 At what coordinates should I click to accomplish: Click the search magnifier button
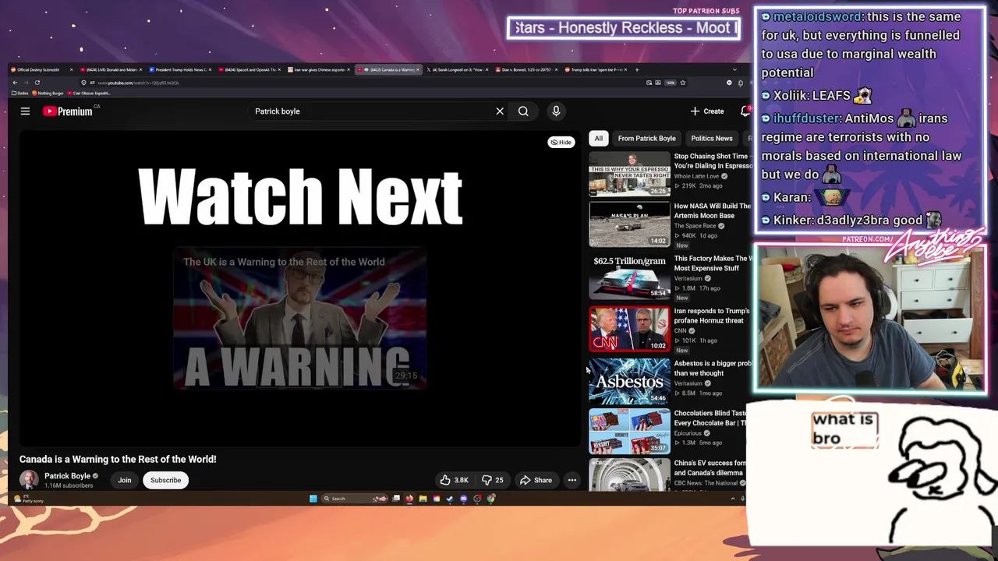(523, 111)
